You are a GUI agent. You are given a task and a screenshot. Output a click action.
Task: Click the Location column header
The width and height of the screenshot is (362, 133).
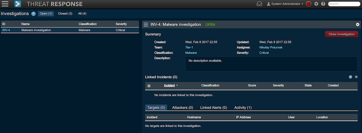coord(322,117)
